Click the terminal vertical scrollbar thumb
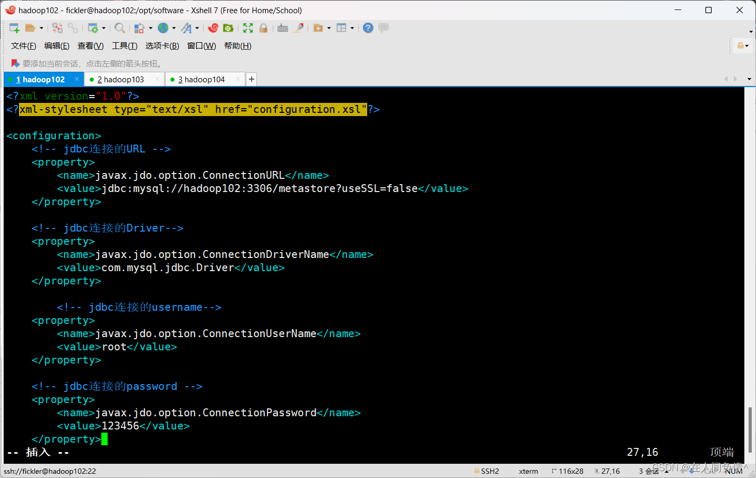The height and width of the screenshot is (478, 756). [750, 429]
